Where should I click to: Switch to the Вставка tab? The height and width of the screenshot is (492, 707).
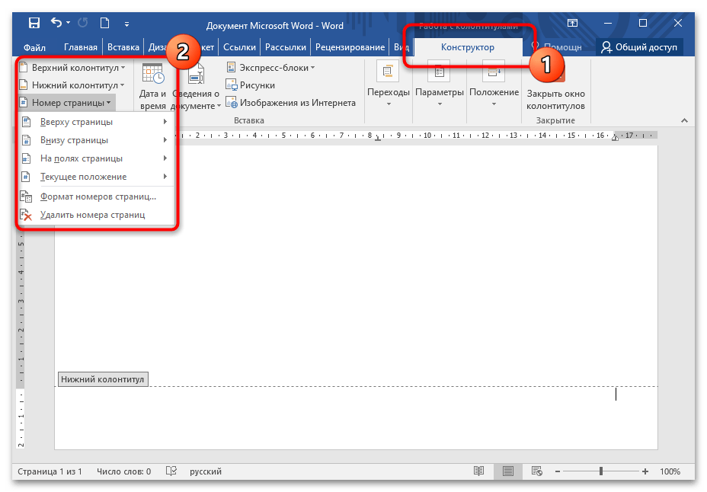(123, 47)
